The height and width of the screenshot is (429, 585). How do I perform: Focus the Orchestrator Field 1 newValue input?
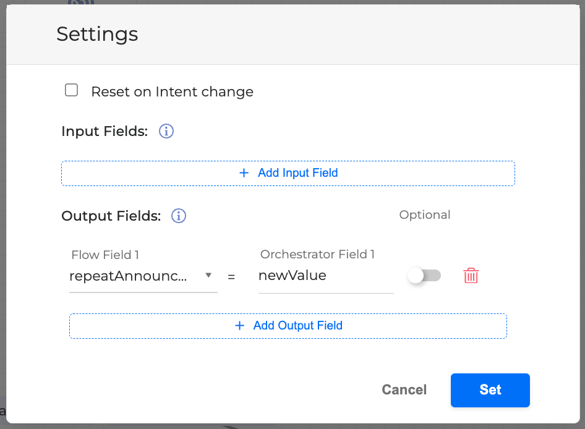(x=325, y=276)
